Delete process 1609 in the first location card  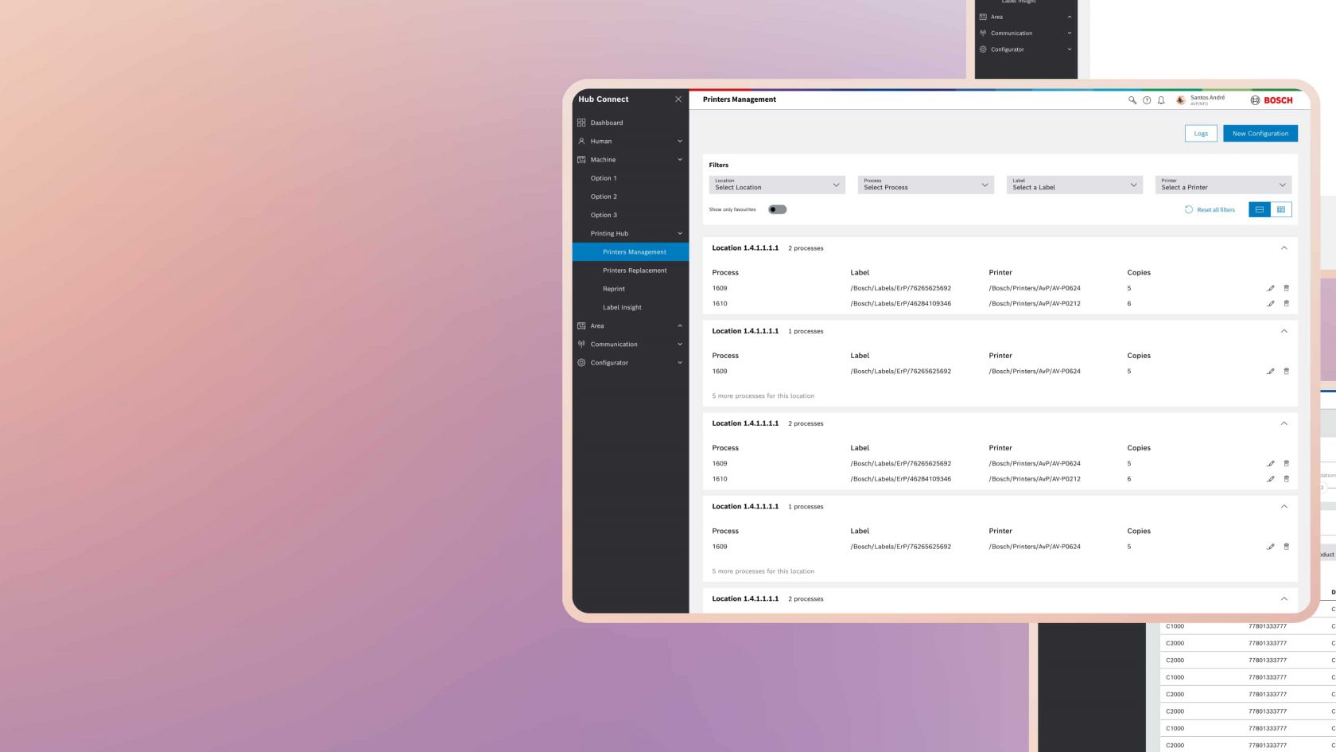(x=1287, y=288)
